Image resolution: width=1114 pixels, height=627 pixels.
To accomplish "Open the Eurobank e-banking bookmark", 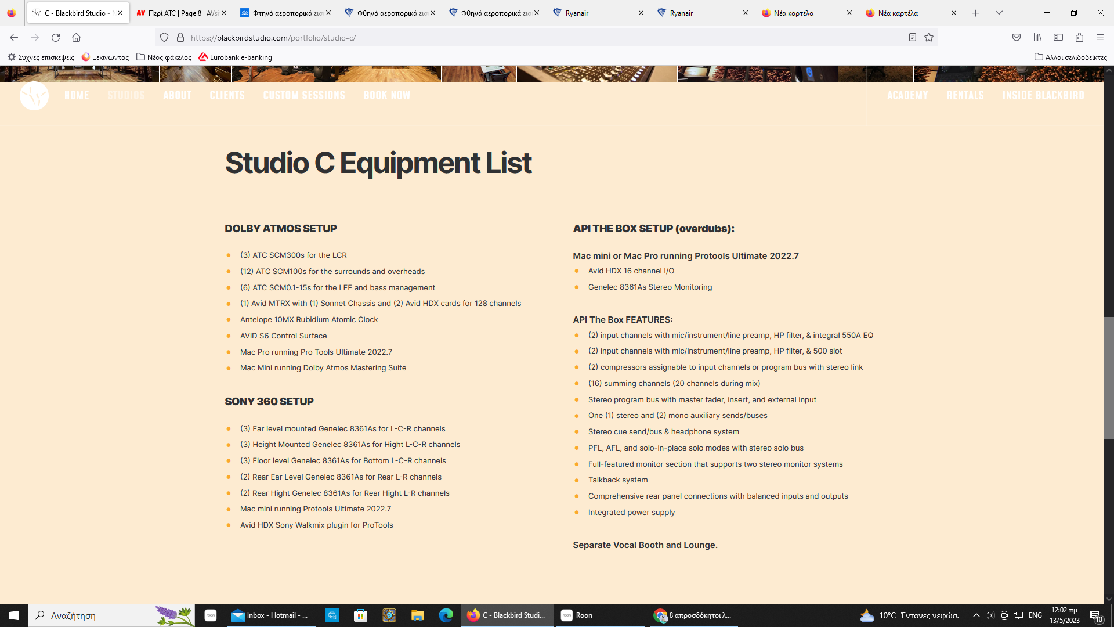I will 235,57.
